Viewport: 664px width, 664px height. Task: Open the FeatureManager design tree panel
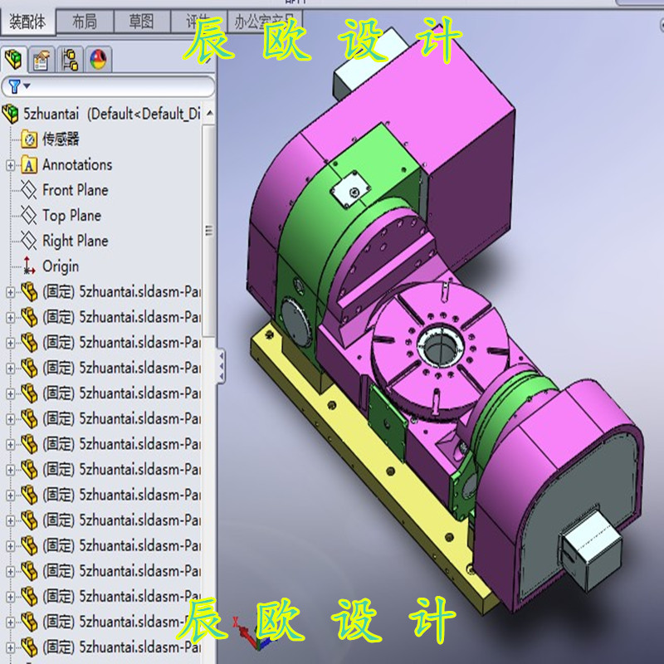[x=14, y=58]
